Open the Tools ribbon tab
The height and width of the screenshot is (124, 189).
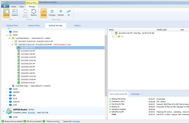(21, 6)
